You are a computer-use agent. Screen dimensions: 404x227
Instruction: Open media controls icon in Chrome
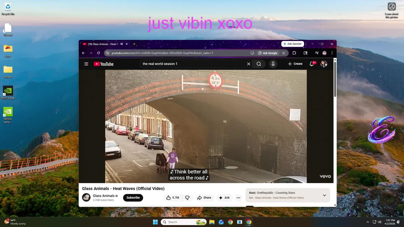coord(317,53)
